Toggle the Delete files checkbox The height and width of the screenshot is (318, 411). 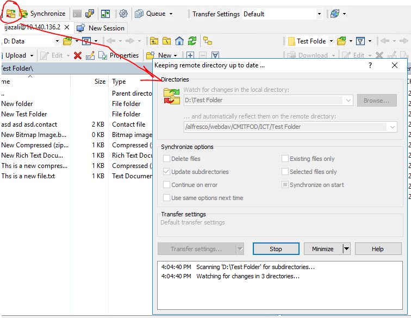click(167, 159)
